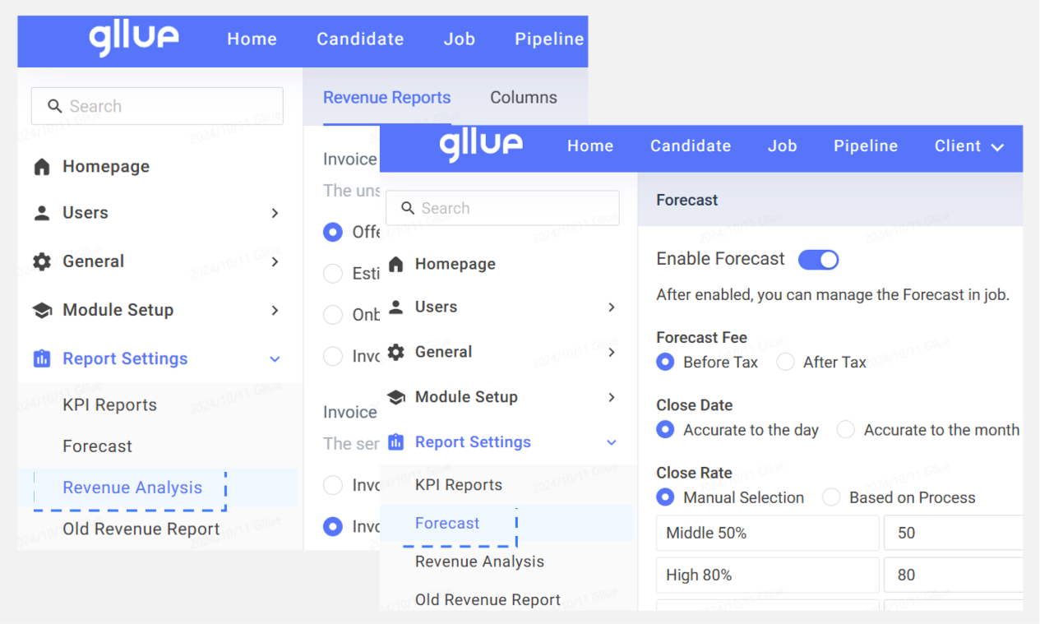The height and width of the screenshot is (624, 1040).
Task: Select Based on Process close rate option
Action: click(831, 497)
